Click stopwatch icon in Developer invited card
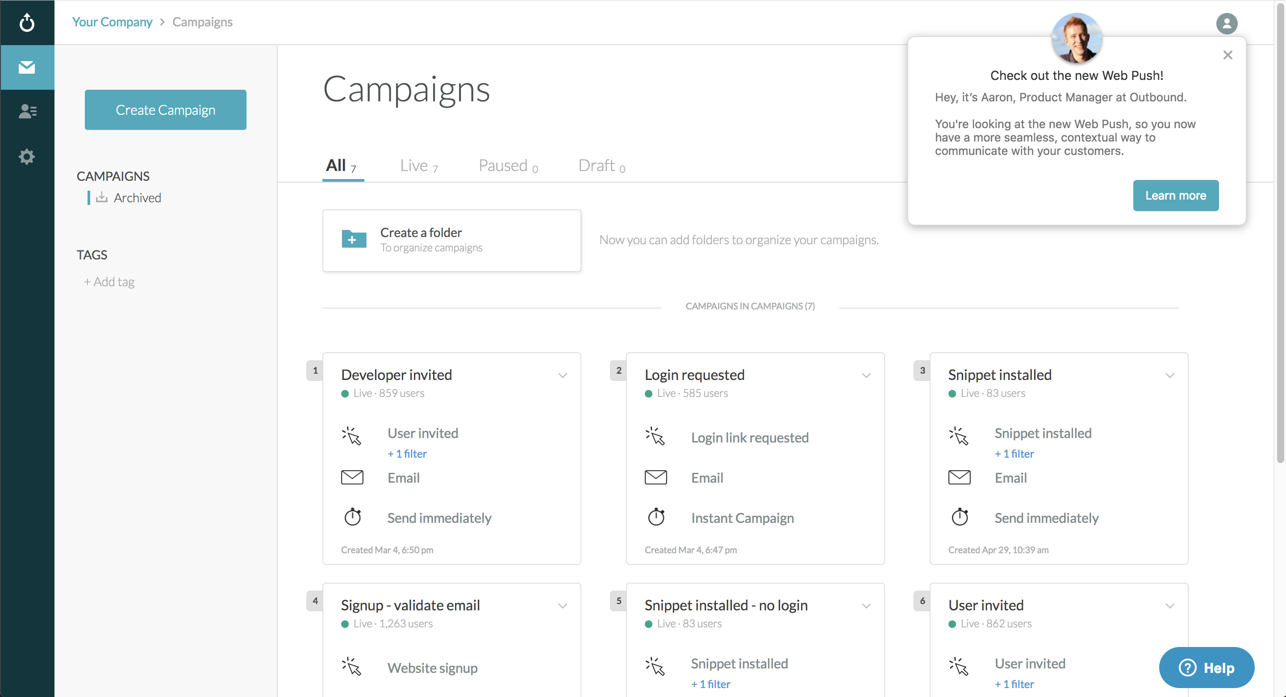 (x=352, y=517)
